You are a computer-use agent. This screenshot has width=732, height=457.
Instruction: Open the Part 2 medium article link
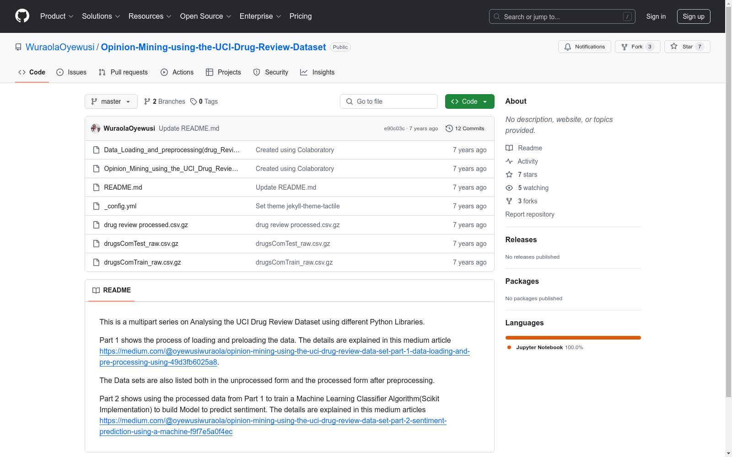point(273,426)
